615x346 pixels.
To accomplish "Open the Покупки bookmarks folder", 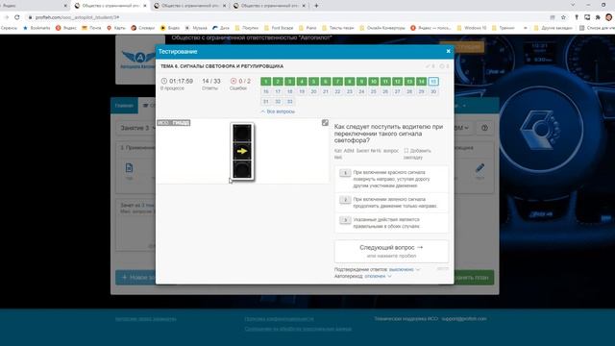I will (246, 28).
